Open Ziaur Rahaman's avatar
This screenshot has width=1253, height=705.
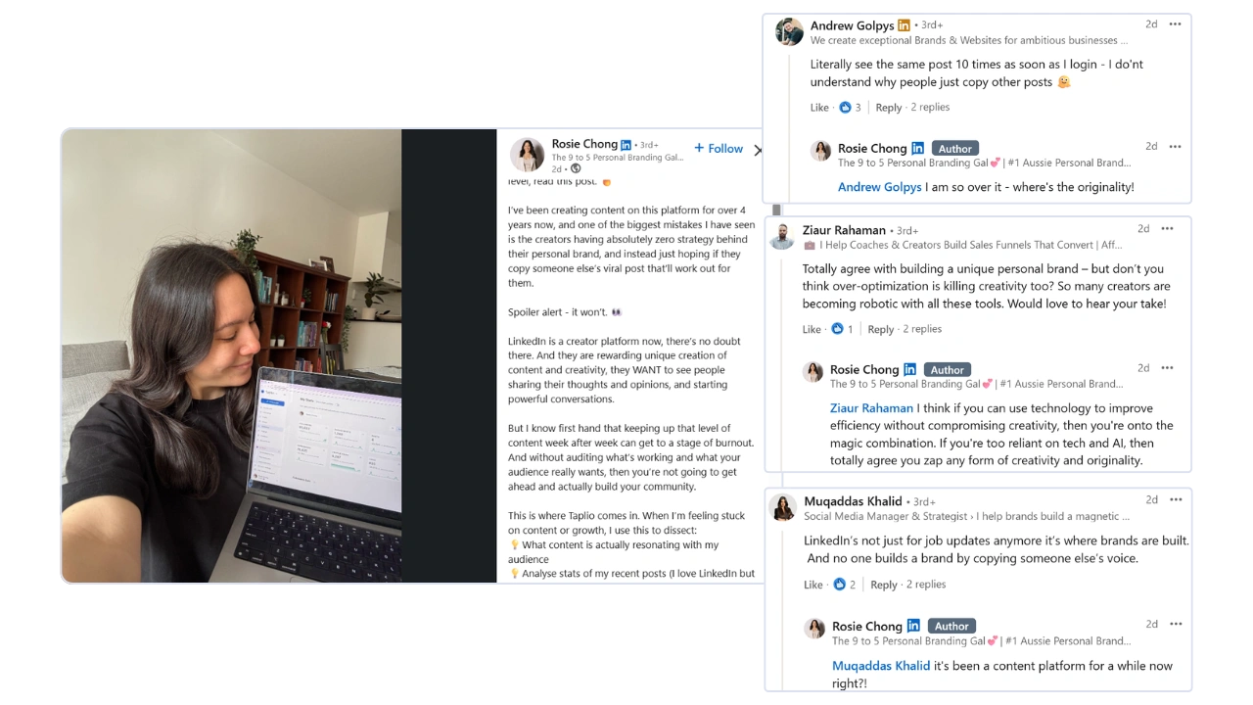pyautogui.click(x=781, y=237)
